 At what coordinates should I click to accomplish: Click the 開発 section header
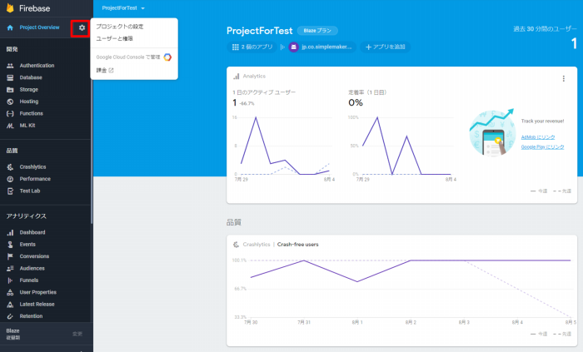(12, 49)
